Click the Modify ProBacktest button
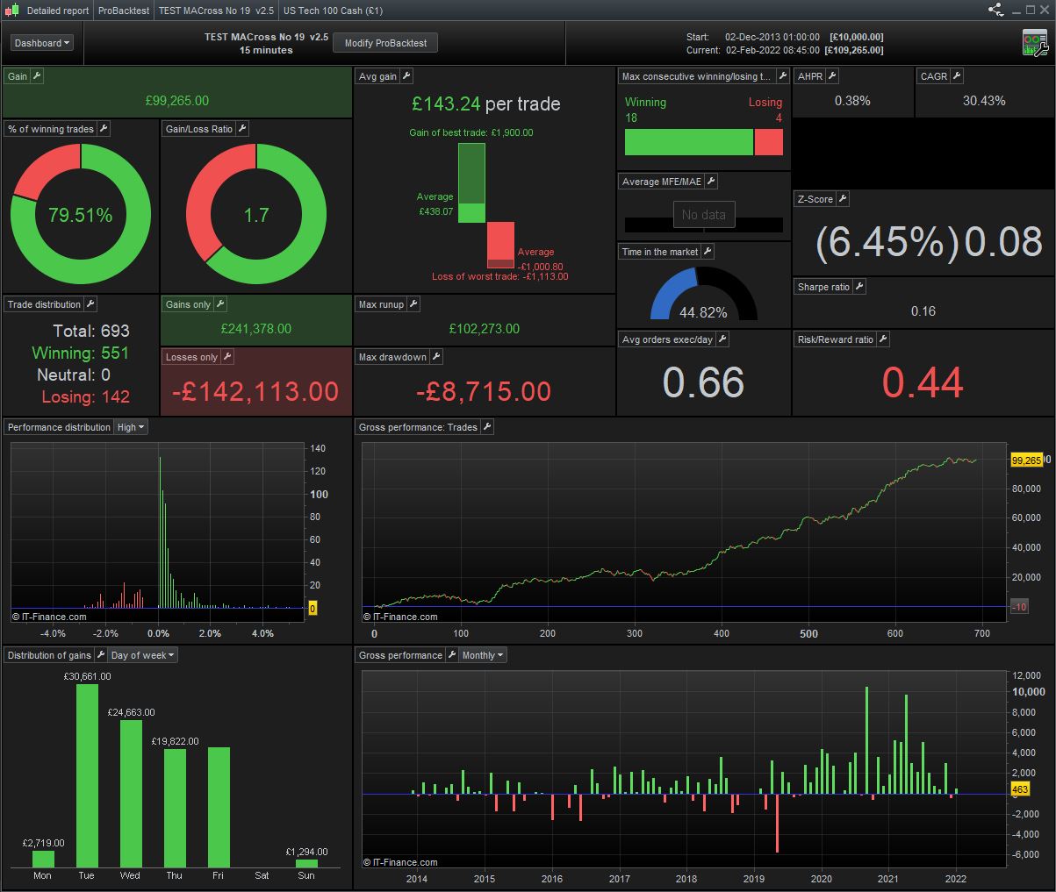This screenshot has height=892, width=1056. point(385,43)
